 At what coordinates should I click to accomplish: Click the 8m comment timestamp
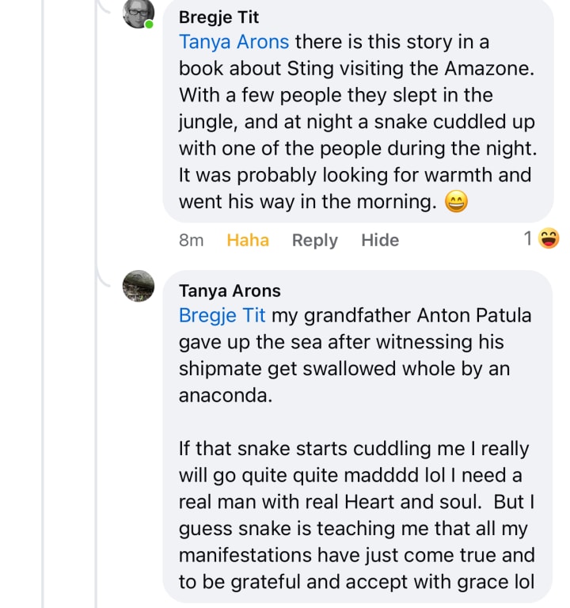[x=191, y=240]
